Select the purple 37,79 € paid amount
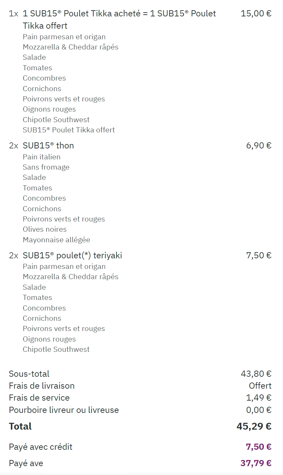 (x=256, y=463)
